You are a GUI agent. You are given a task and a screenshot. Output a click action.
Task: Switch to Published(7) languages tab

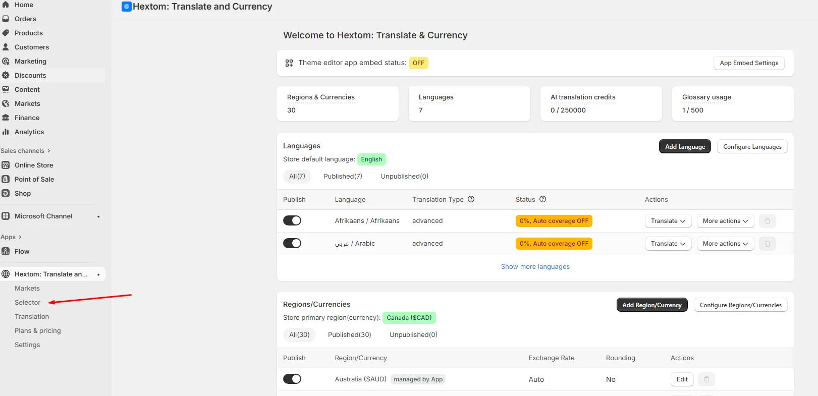[x=343, y=176]
